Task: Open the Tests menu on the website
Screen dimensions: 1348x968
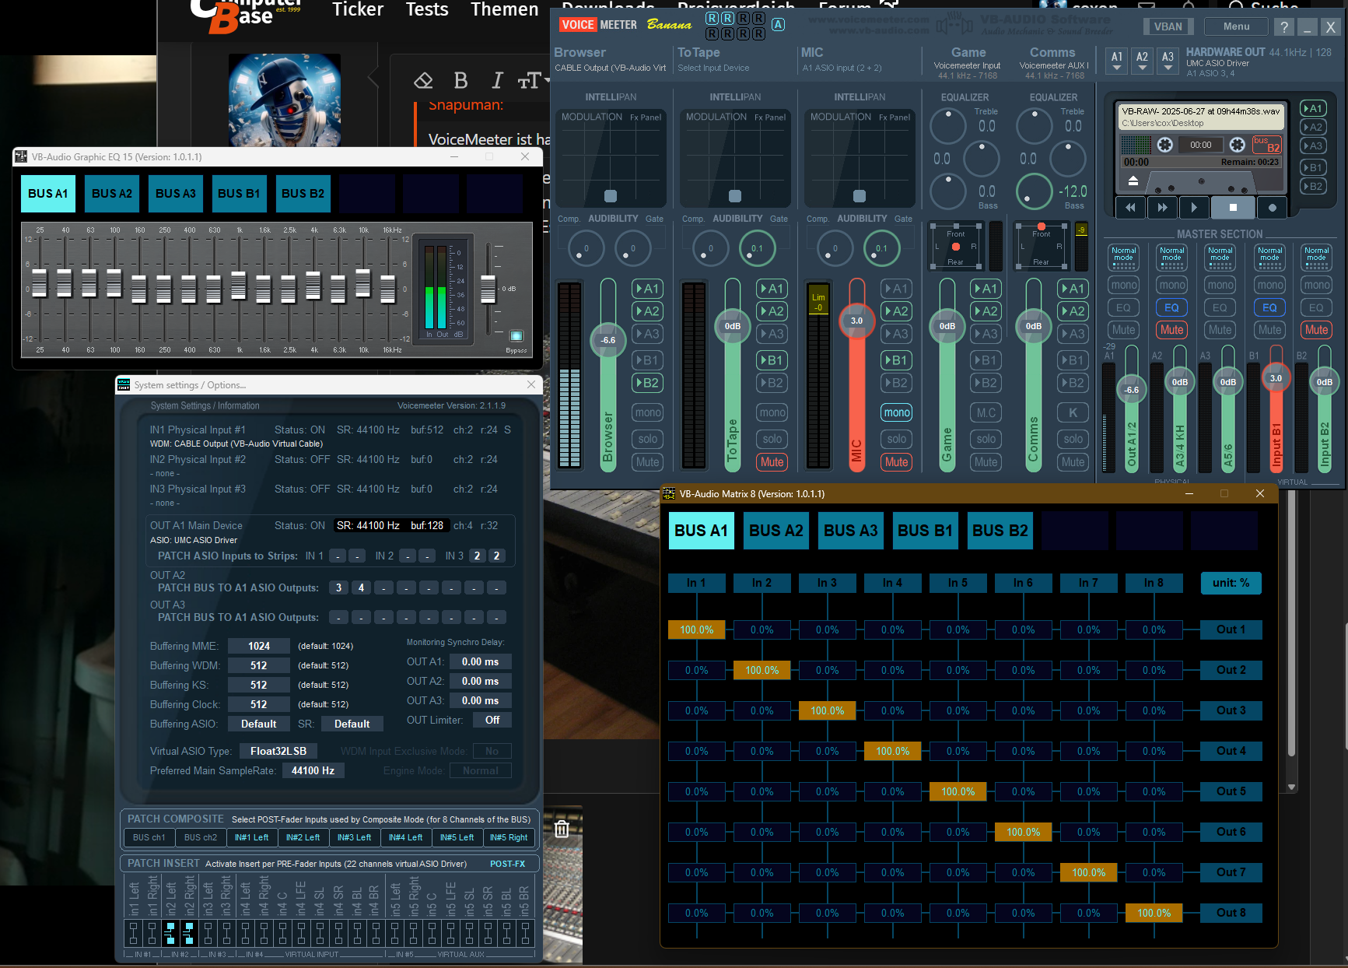Action: (427, 10)
